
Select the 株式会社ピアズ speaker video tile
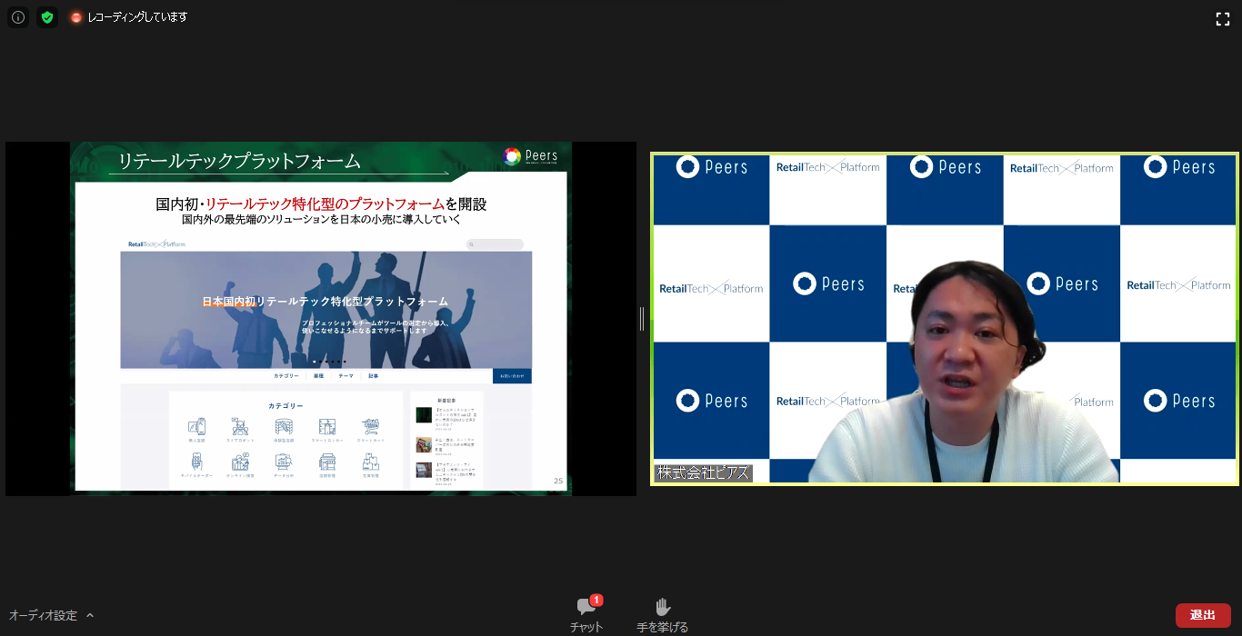click(944, 318)
